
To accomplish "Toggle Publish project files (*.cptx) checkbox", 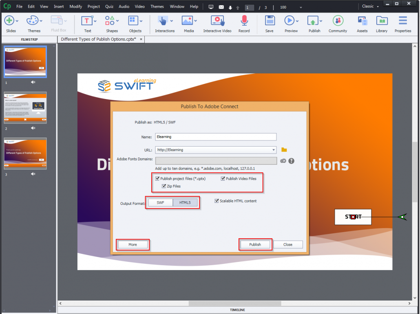I will 157,178.
